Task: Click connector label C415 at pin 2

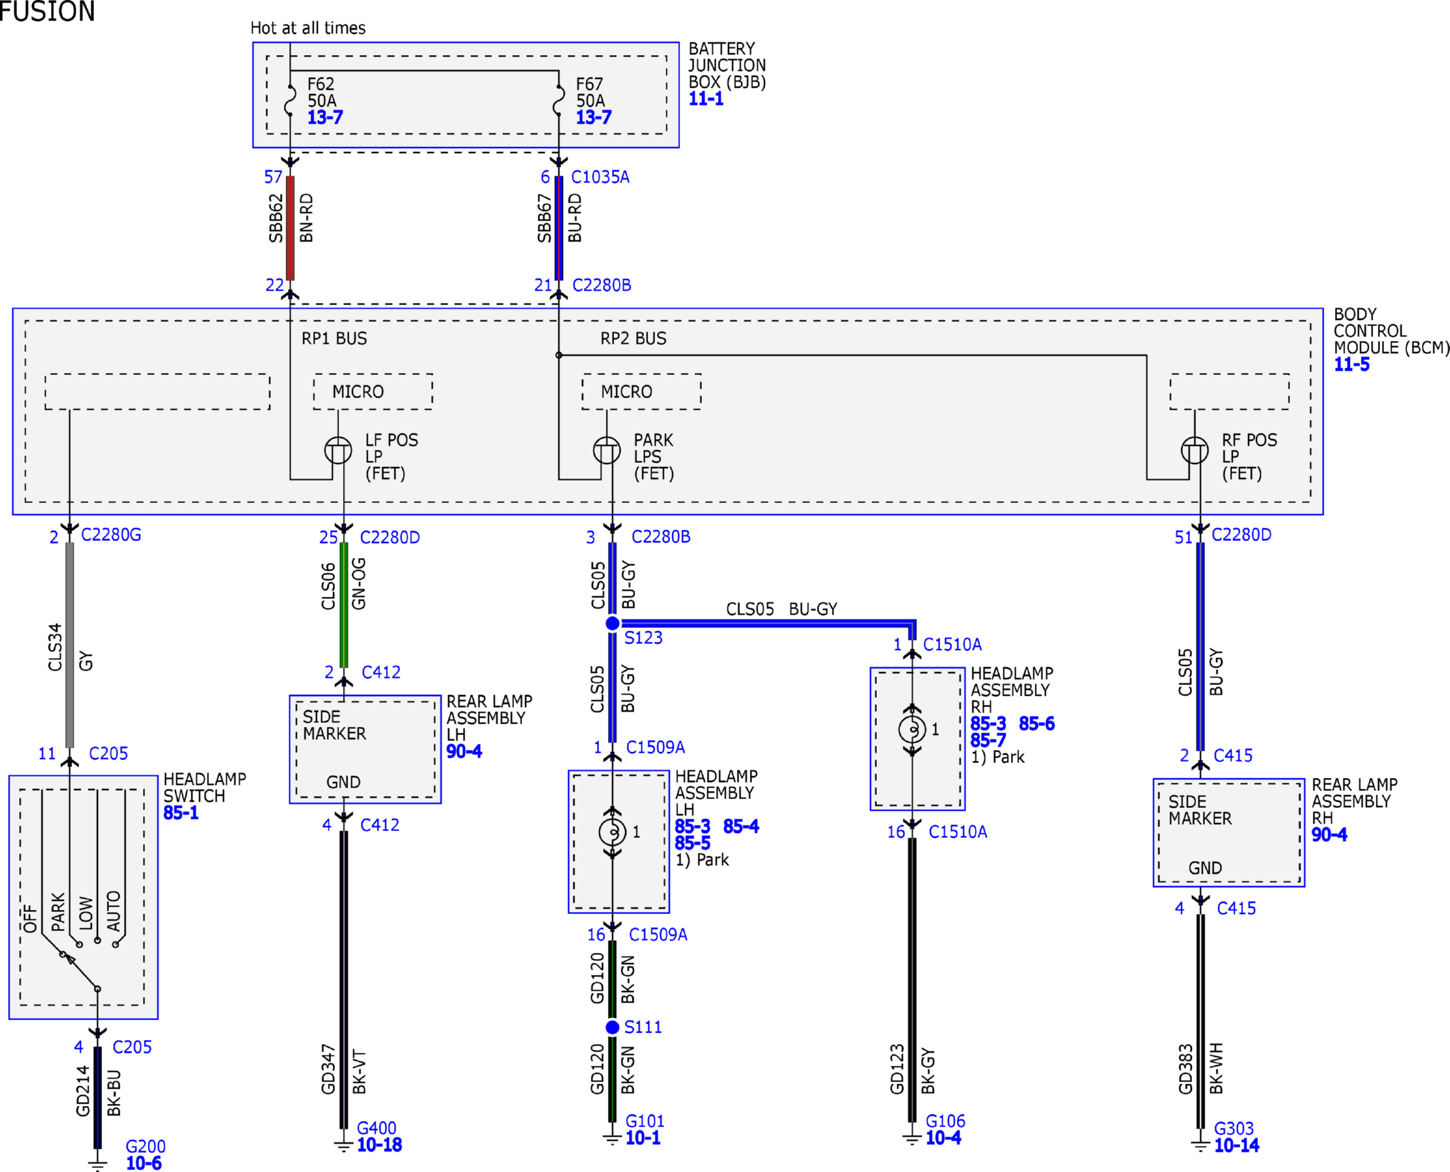Action: tap(1233, 755)
